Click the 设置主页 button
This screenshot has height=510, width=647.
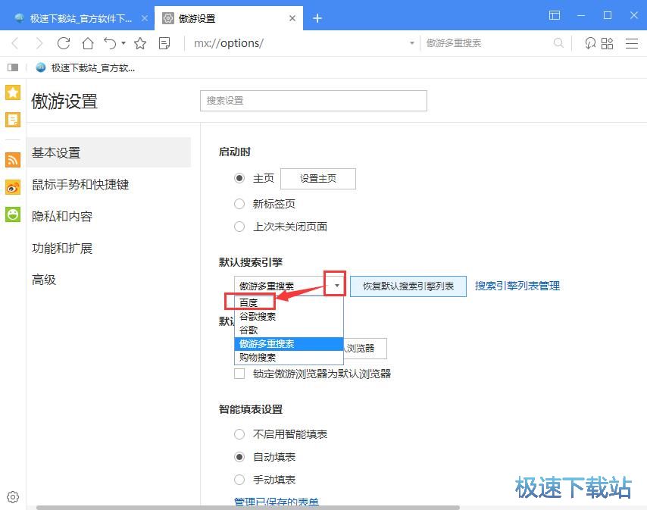(x=317, y=179)
